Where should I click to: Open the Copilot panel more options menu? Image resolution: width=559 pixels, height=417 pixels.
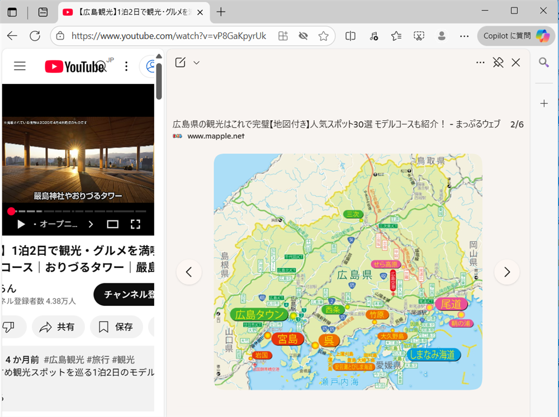(480, 62)
